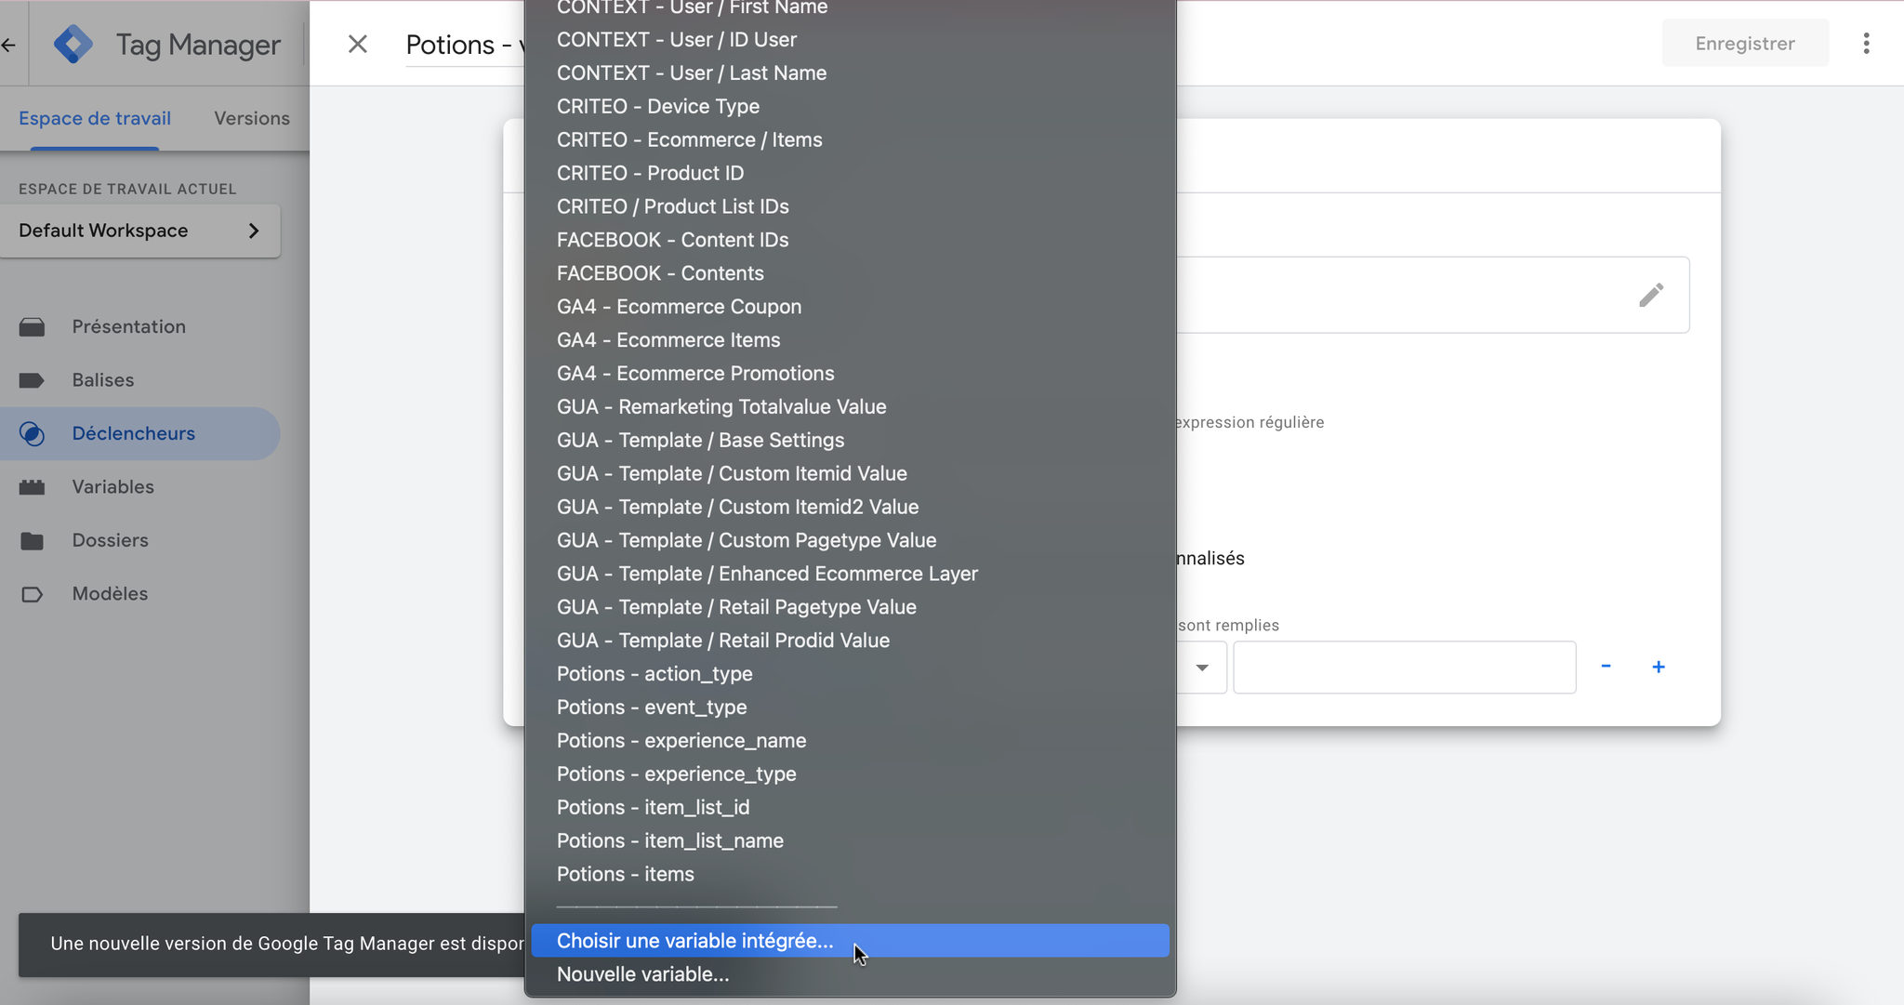
Task: Click the Enregistrer button
Action: pos(1745,44)
